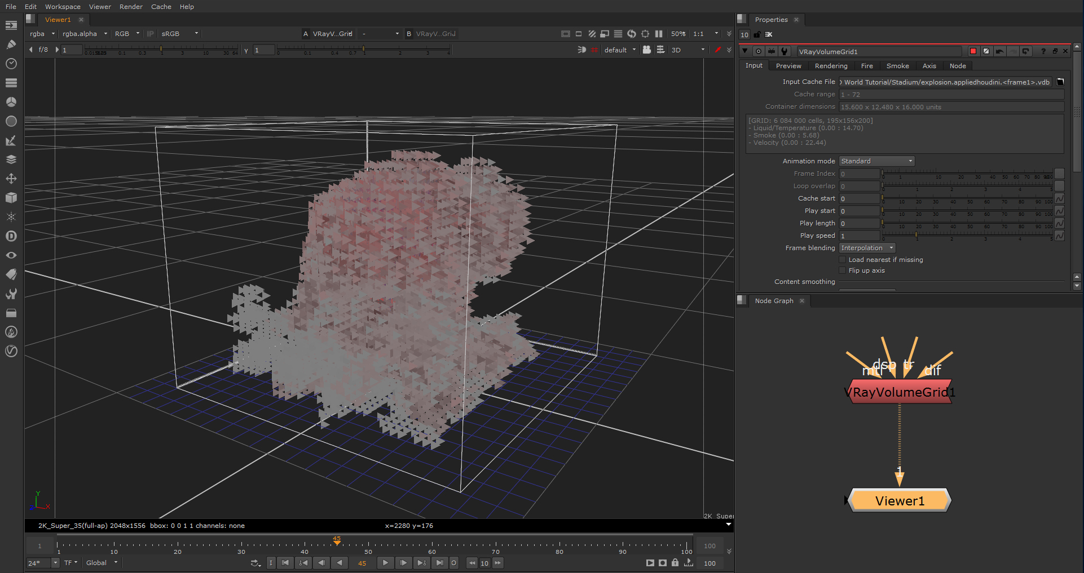Open the 3D view mode dropdown
Image resolution: width=1084 pixels, height=573 pixels.
(688, 50)
